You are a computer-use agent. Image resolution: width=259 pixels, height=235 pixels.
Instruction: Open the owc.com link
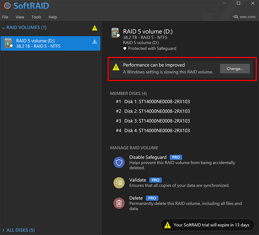point(244,17)
